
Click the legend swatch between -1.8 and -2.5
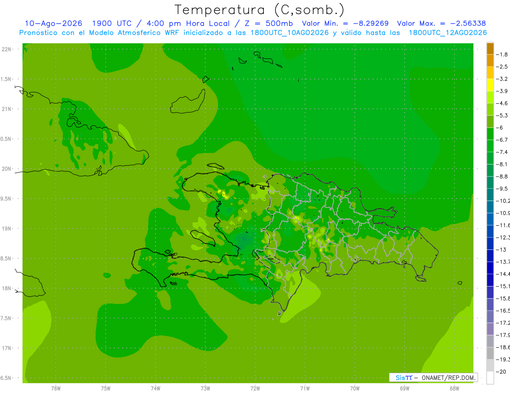click(490, 61)
